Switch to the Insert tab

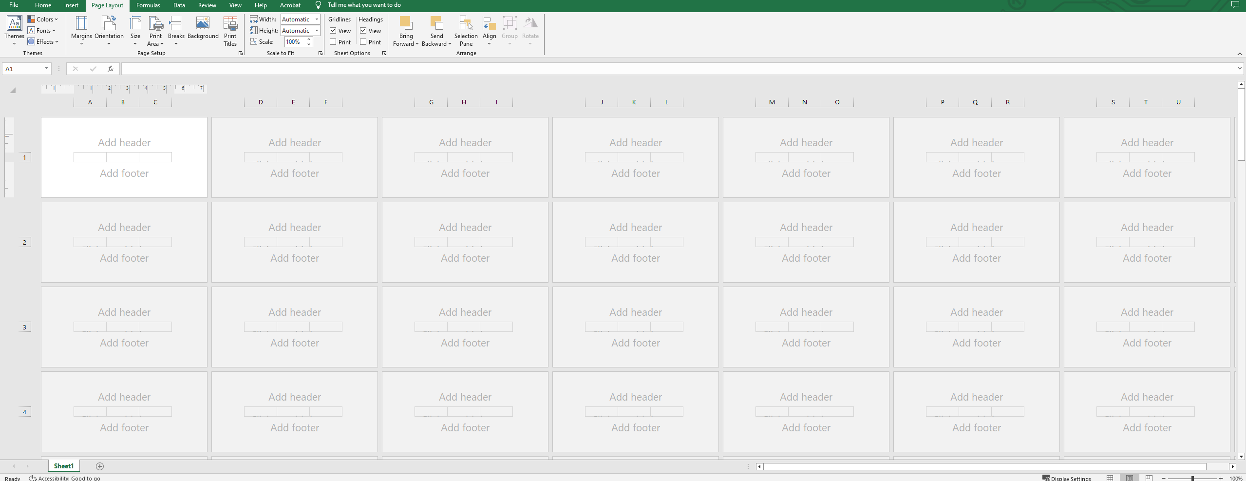(71, 5)
